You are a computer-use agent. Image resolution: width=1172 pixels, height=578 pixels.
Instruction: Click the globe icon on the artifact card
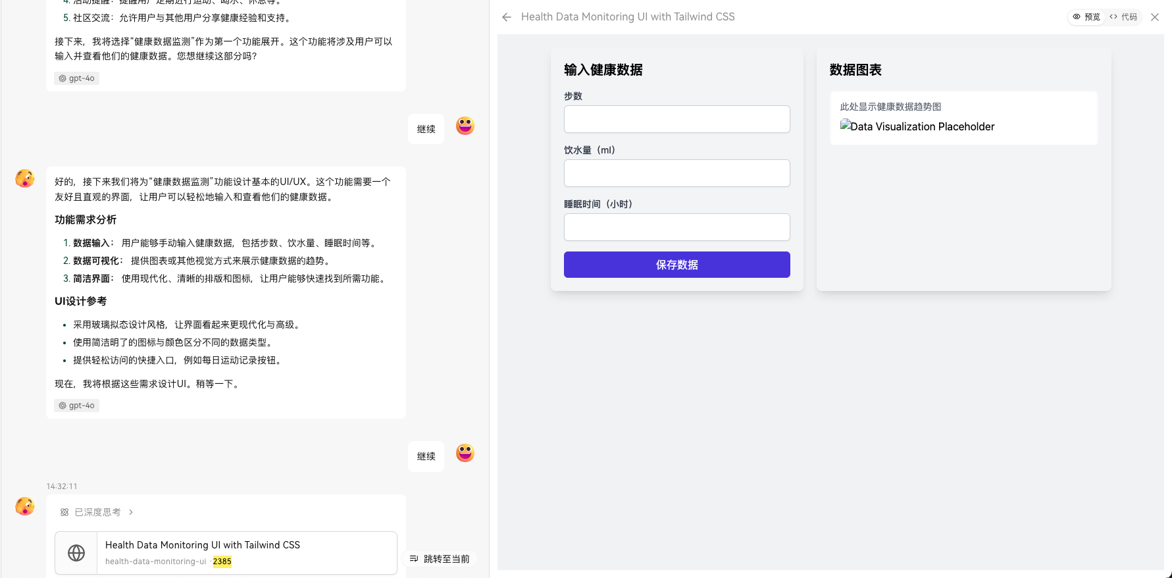76,553
